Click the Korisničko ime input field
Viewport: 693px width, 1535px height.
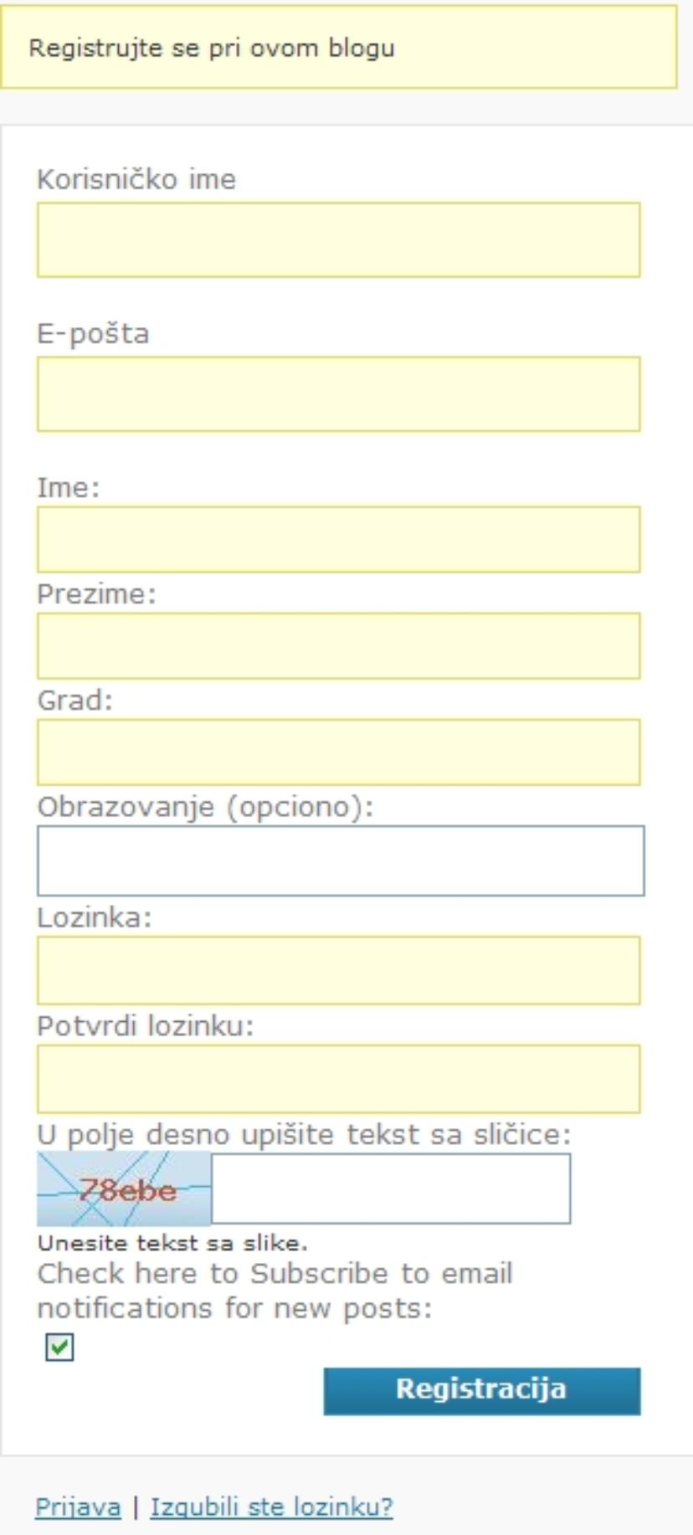click(x=338, y=239)
